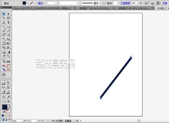Image resolution: width=169 pixels, height=123 pixels.
Task: Choose the Slice tool
Action: pyautogui.click(x=8, y=97)
